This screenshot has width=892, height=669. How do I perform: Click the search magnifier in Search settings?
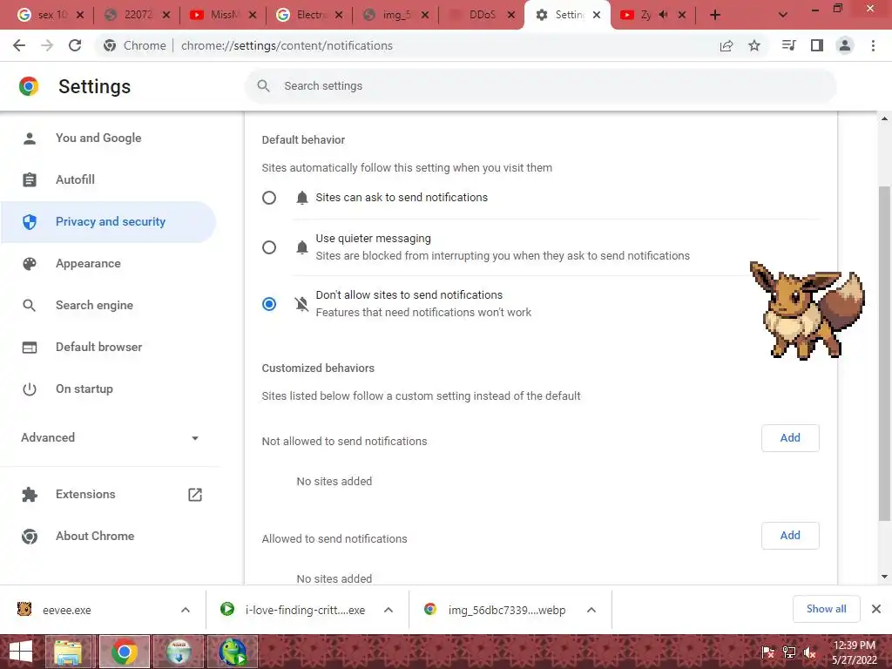(263, 86)
